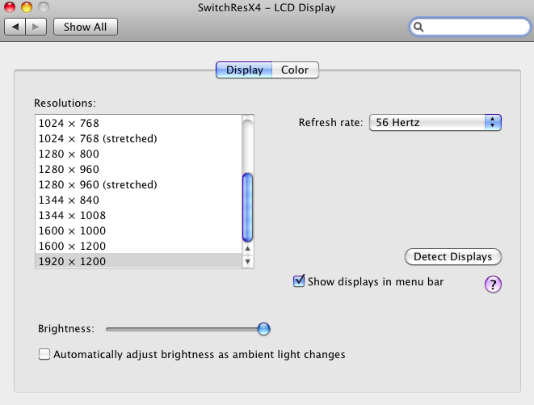Open the Refresh rate dropdown

[435, 122]
